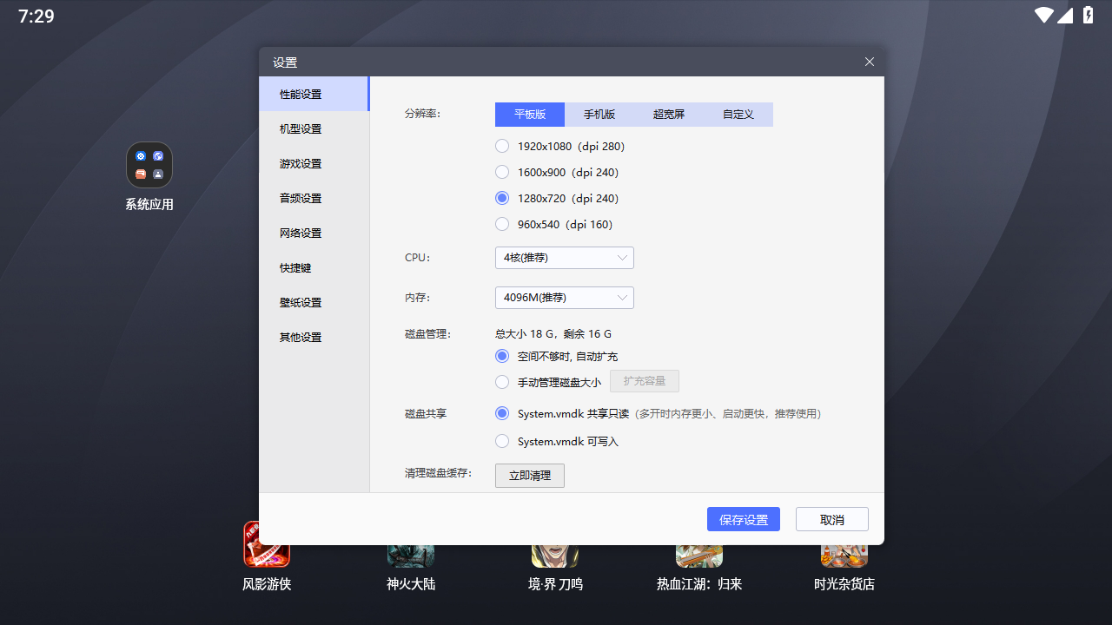Select System.vmdk 可写入 option
Image resolution: width=1112 pixels, height=625 pixels.
(502, 441)
